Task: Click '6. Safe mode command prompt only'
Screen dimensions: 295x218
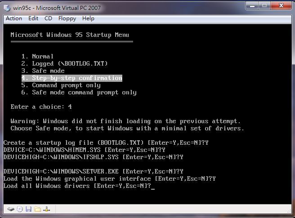Action: [x=79, y=92]
